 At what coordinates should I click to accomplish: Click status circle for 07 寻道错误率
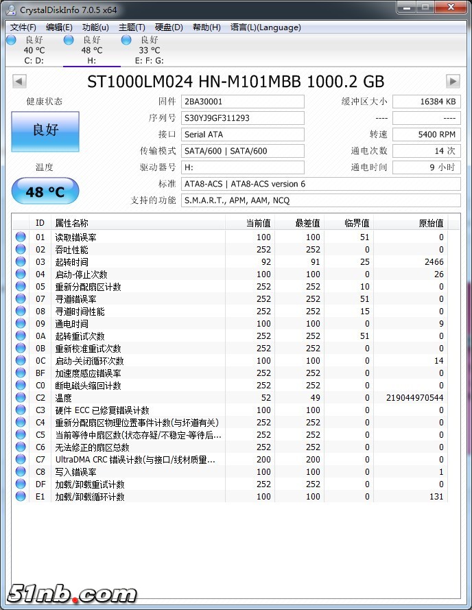pos(21,298)
